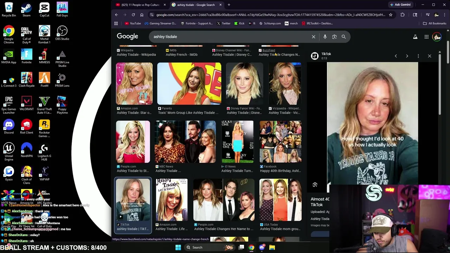Open the OBS Studio desktop icon

62,33
